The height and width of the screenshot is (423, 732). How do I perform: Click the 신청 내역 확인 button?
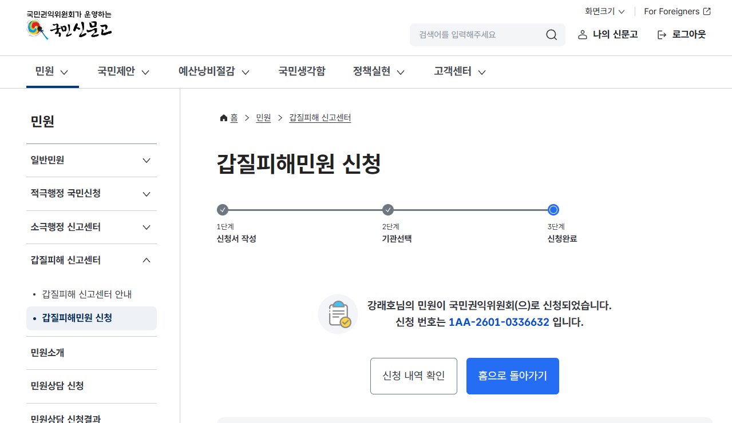click(x=413, y=376)
